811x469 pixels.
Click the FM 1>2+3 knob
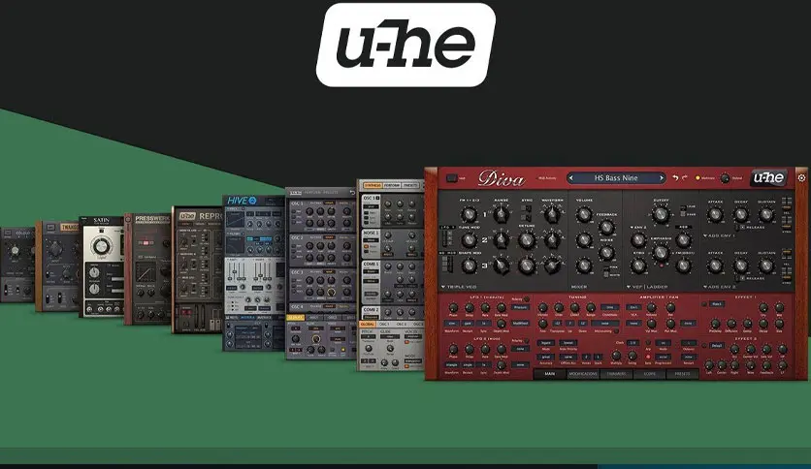point(470,214)
